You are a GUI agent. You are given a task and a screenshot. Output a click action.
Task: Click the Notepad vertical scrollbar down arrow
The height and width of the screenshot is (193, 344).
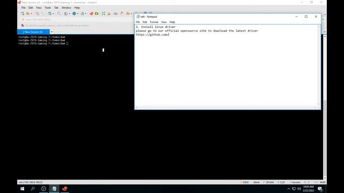pyautogui.click(x=319, y=105)
